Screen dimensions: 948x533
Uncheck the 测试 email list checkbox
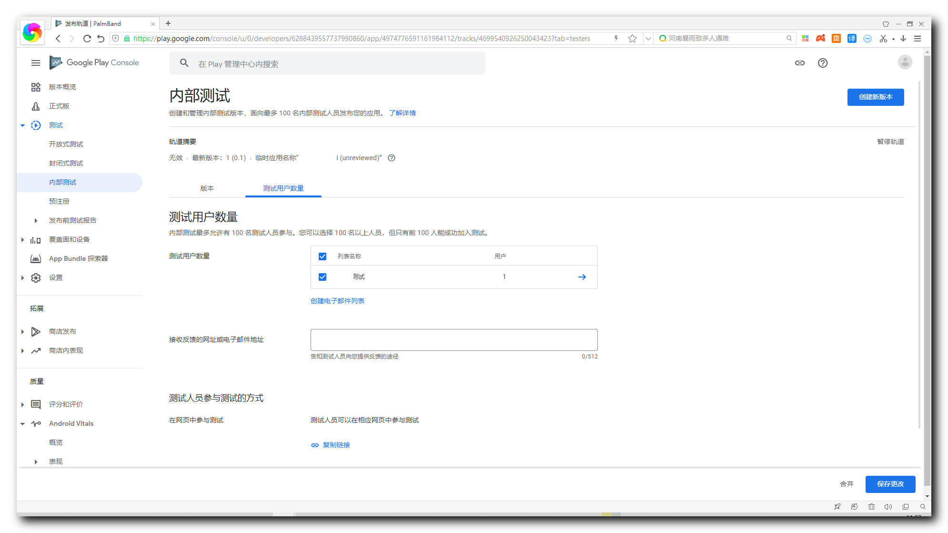pyautogui.click(x=323, y=277)
